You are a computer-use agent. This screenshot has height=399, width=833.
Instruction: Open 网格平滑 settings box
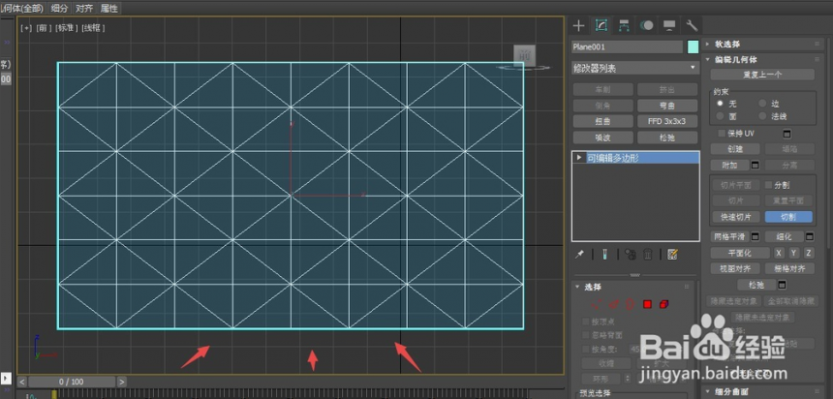pos(755,236)
